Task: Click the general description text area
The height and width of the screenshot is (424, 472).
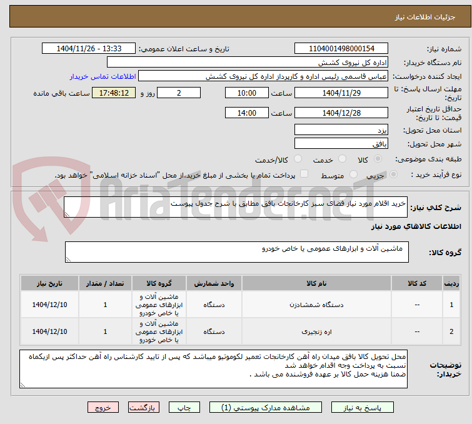Action: click(236, 207)
